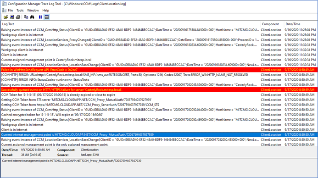Click the Log Text column header
Image resolution: width=318 pixels, height=178 pixels.
point(130,24)
